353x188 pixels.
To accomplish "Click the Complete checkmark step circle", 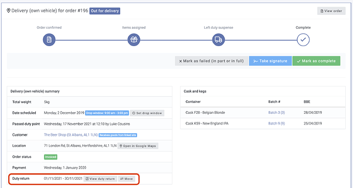I will pyautogui.click(x=303, y=39).
